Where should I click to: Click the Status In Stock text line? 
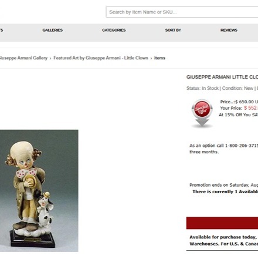tap(202, 88)
